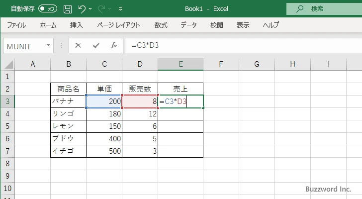Cancel formula entry with X icon
This screenshot has height=199, width=362.
point(78,45)
